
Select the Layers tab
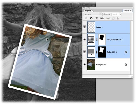(x=88, y=11)
